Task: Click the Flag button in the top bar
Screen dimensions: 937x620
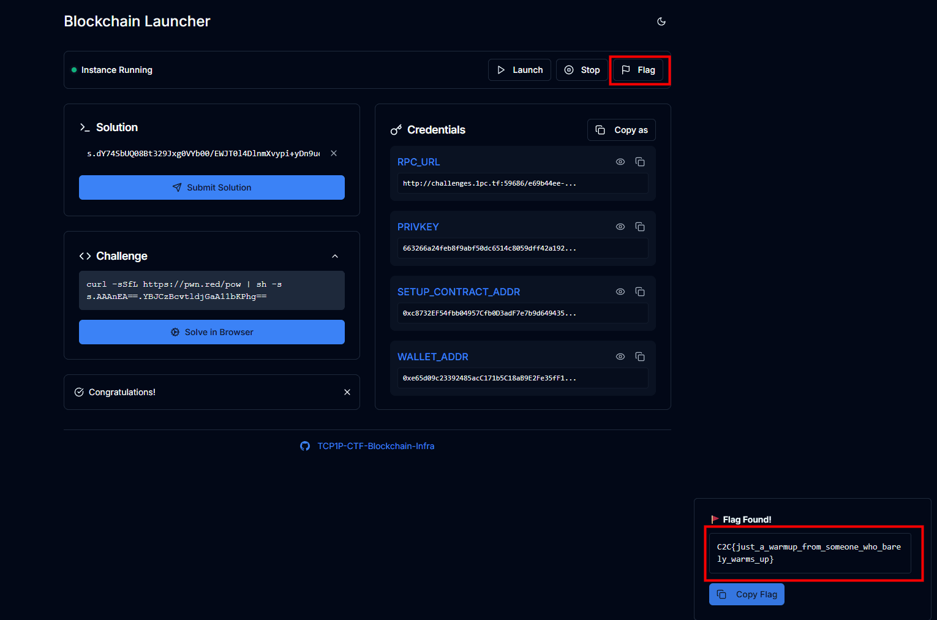Action: pyautogui.click(x=638, y=70)
